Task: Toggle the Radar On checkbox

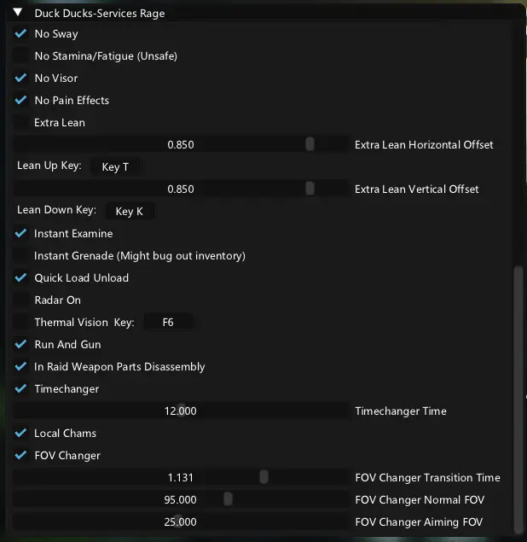Action: coord(21,300)
